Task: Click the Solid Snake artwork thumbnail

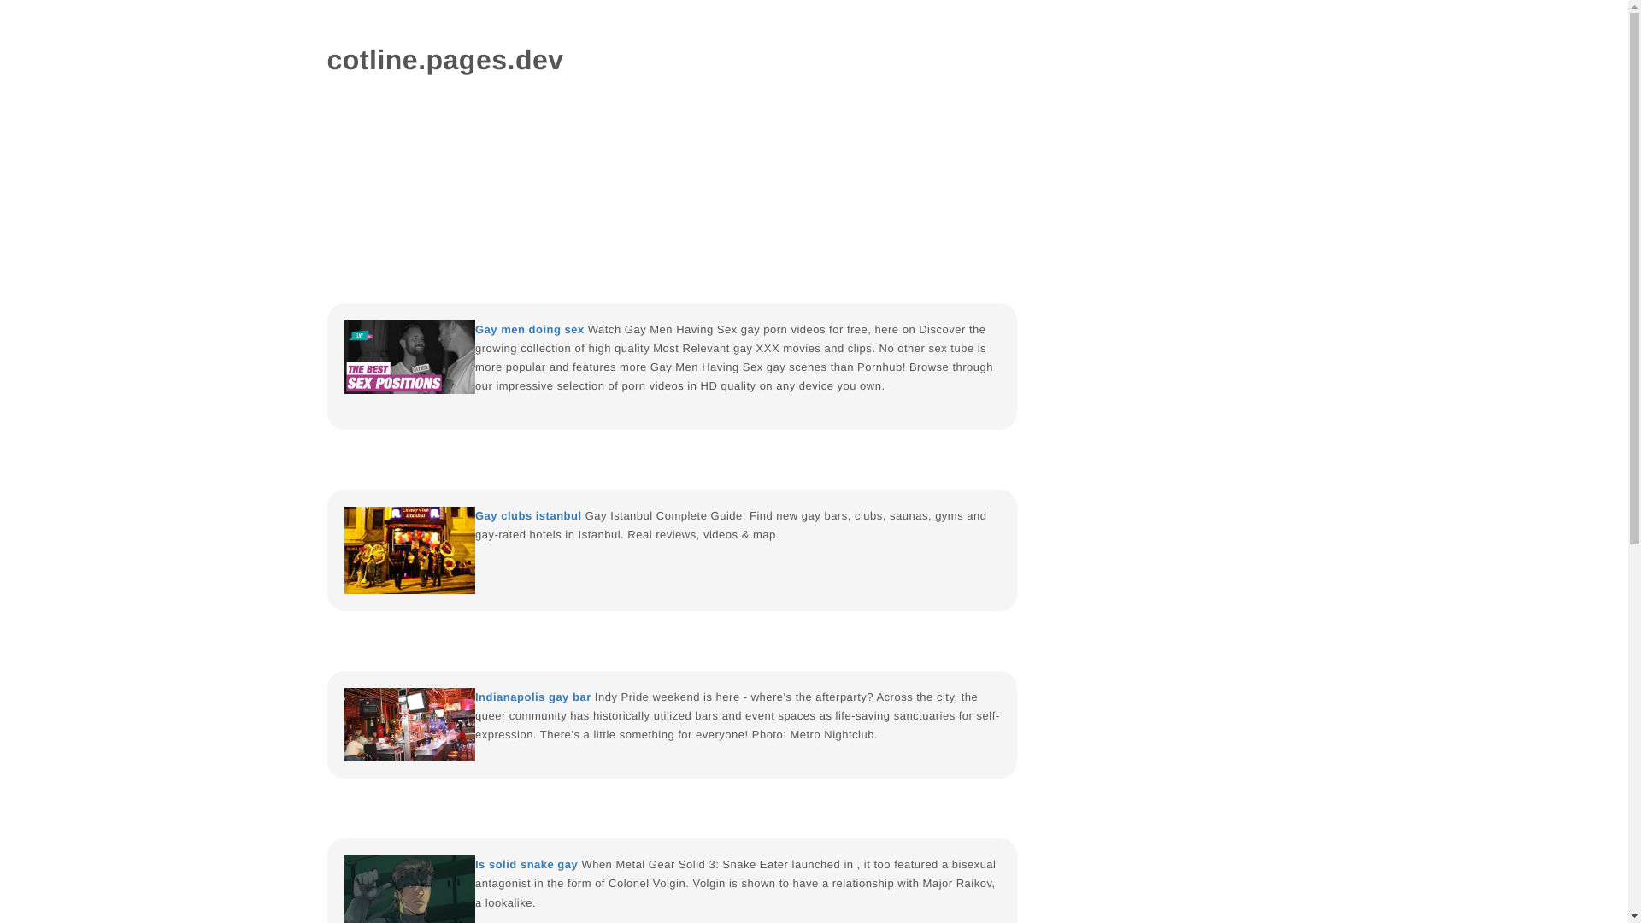Action: [409, 889]
